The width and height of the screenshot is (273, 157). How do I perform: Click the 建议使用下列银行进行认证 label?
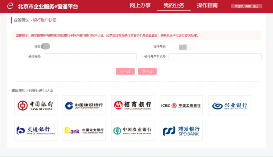point(32,90)
